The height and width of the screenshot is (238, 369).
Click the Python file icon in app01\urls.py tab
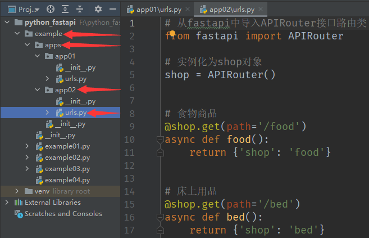(x=130, y=10)
